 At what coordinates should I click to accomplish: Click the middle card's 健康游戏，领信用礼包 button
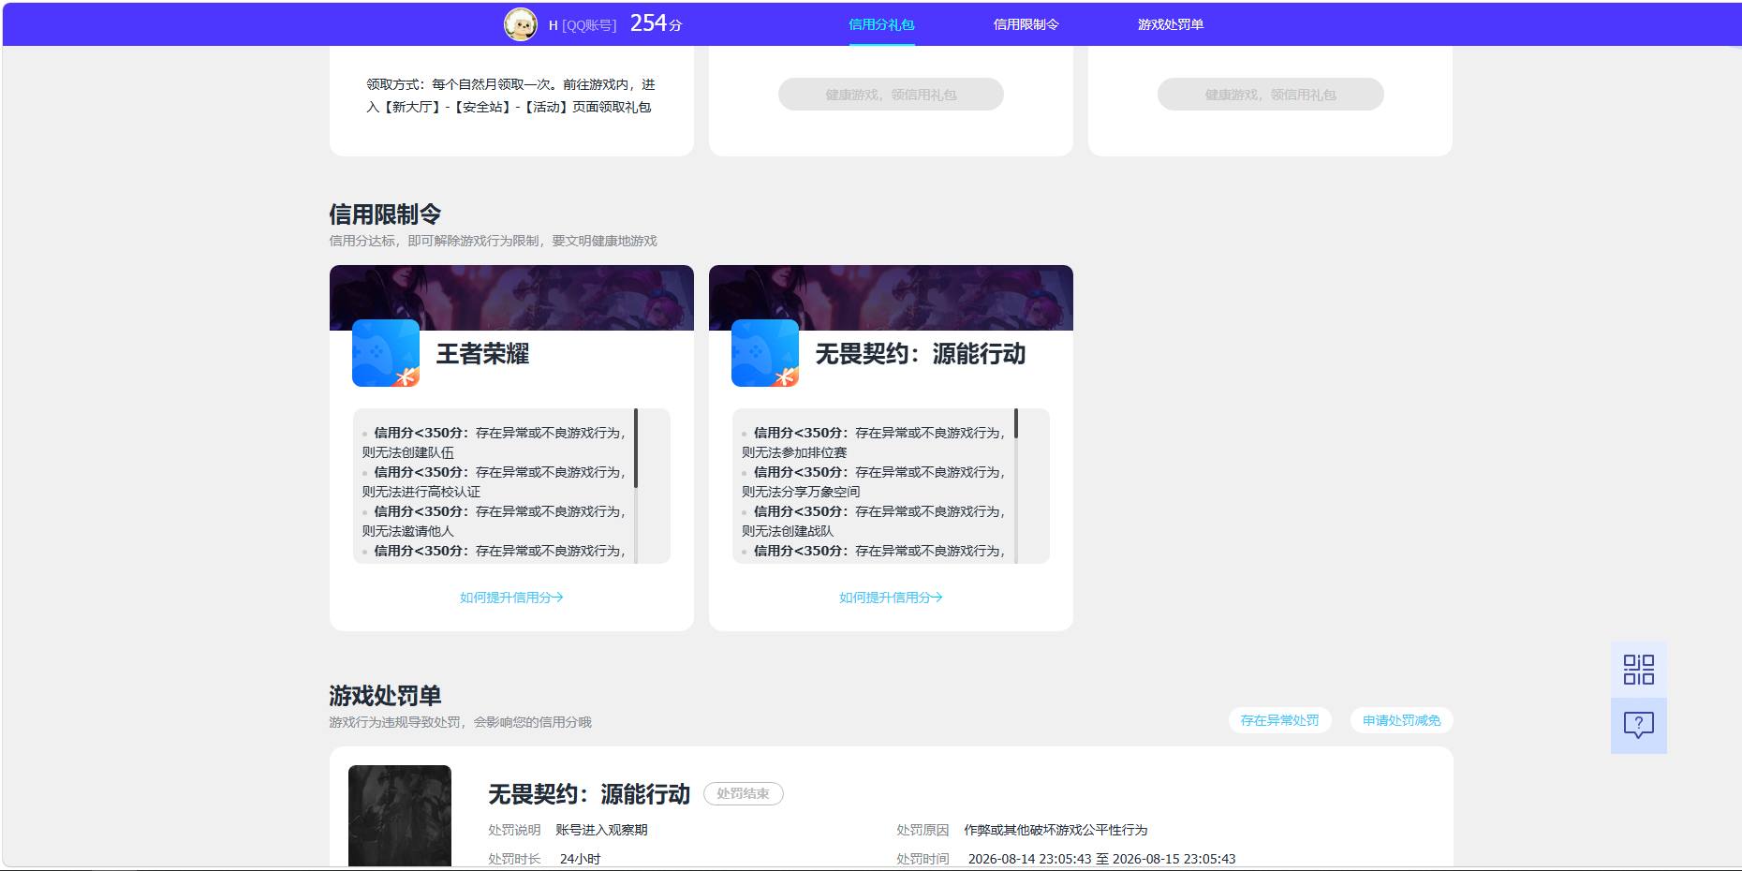click(x=891, y=95)
